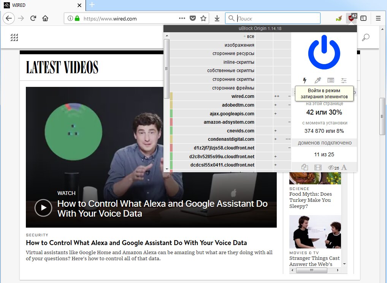The image size is (387, 283).
Task: Toggle the uBlock Origin power button
Action: (x=324, y=52)
